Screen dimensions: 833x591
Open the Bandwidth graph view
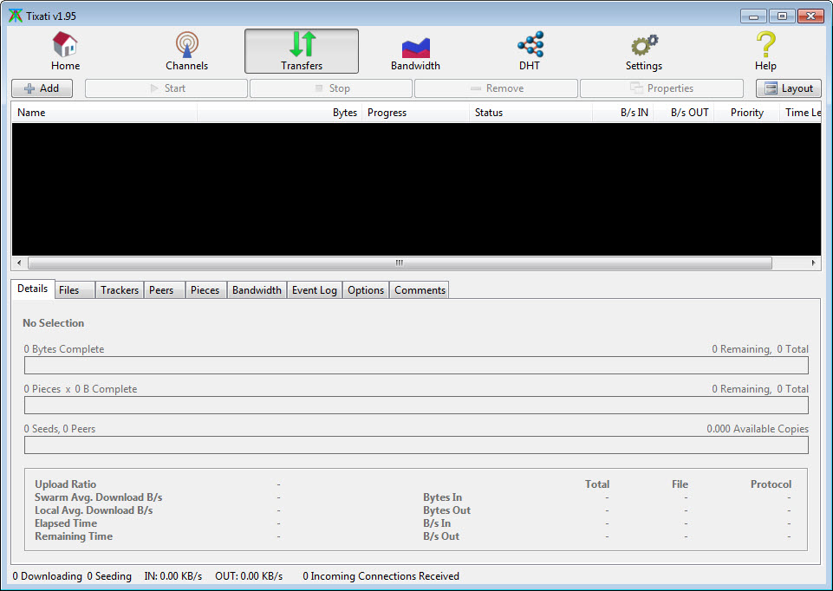[415, 51]
